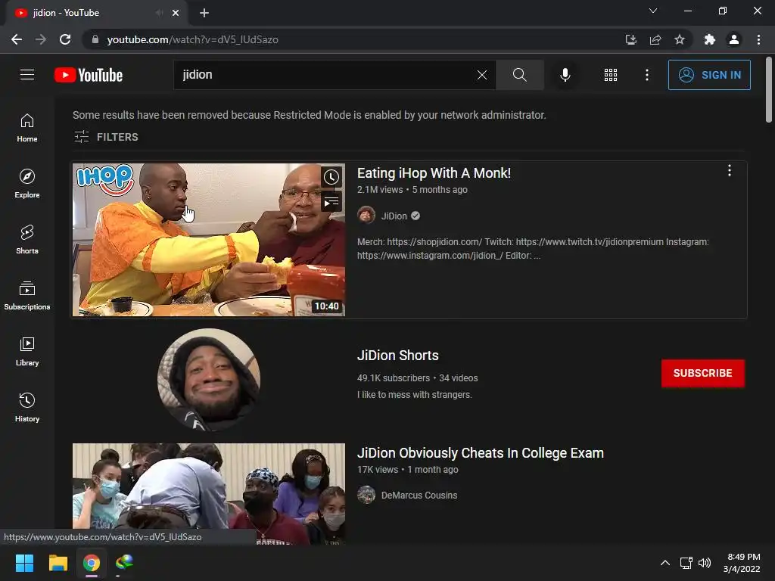Image resolution: width=775 pixels, height=581 pixels.
Task: Open Library in the sidebar
Action: click(x=27, y=351)
